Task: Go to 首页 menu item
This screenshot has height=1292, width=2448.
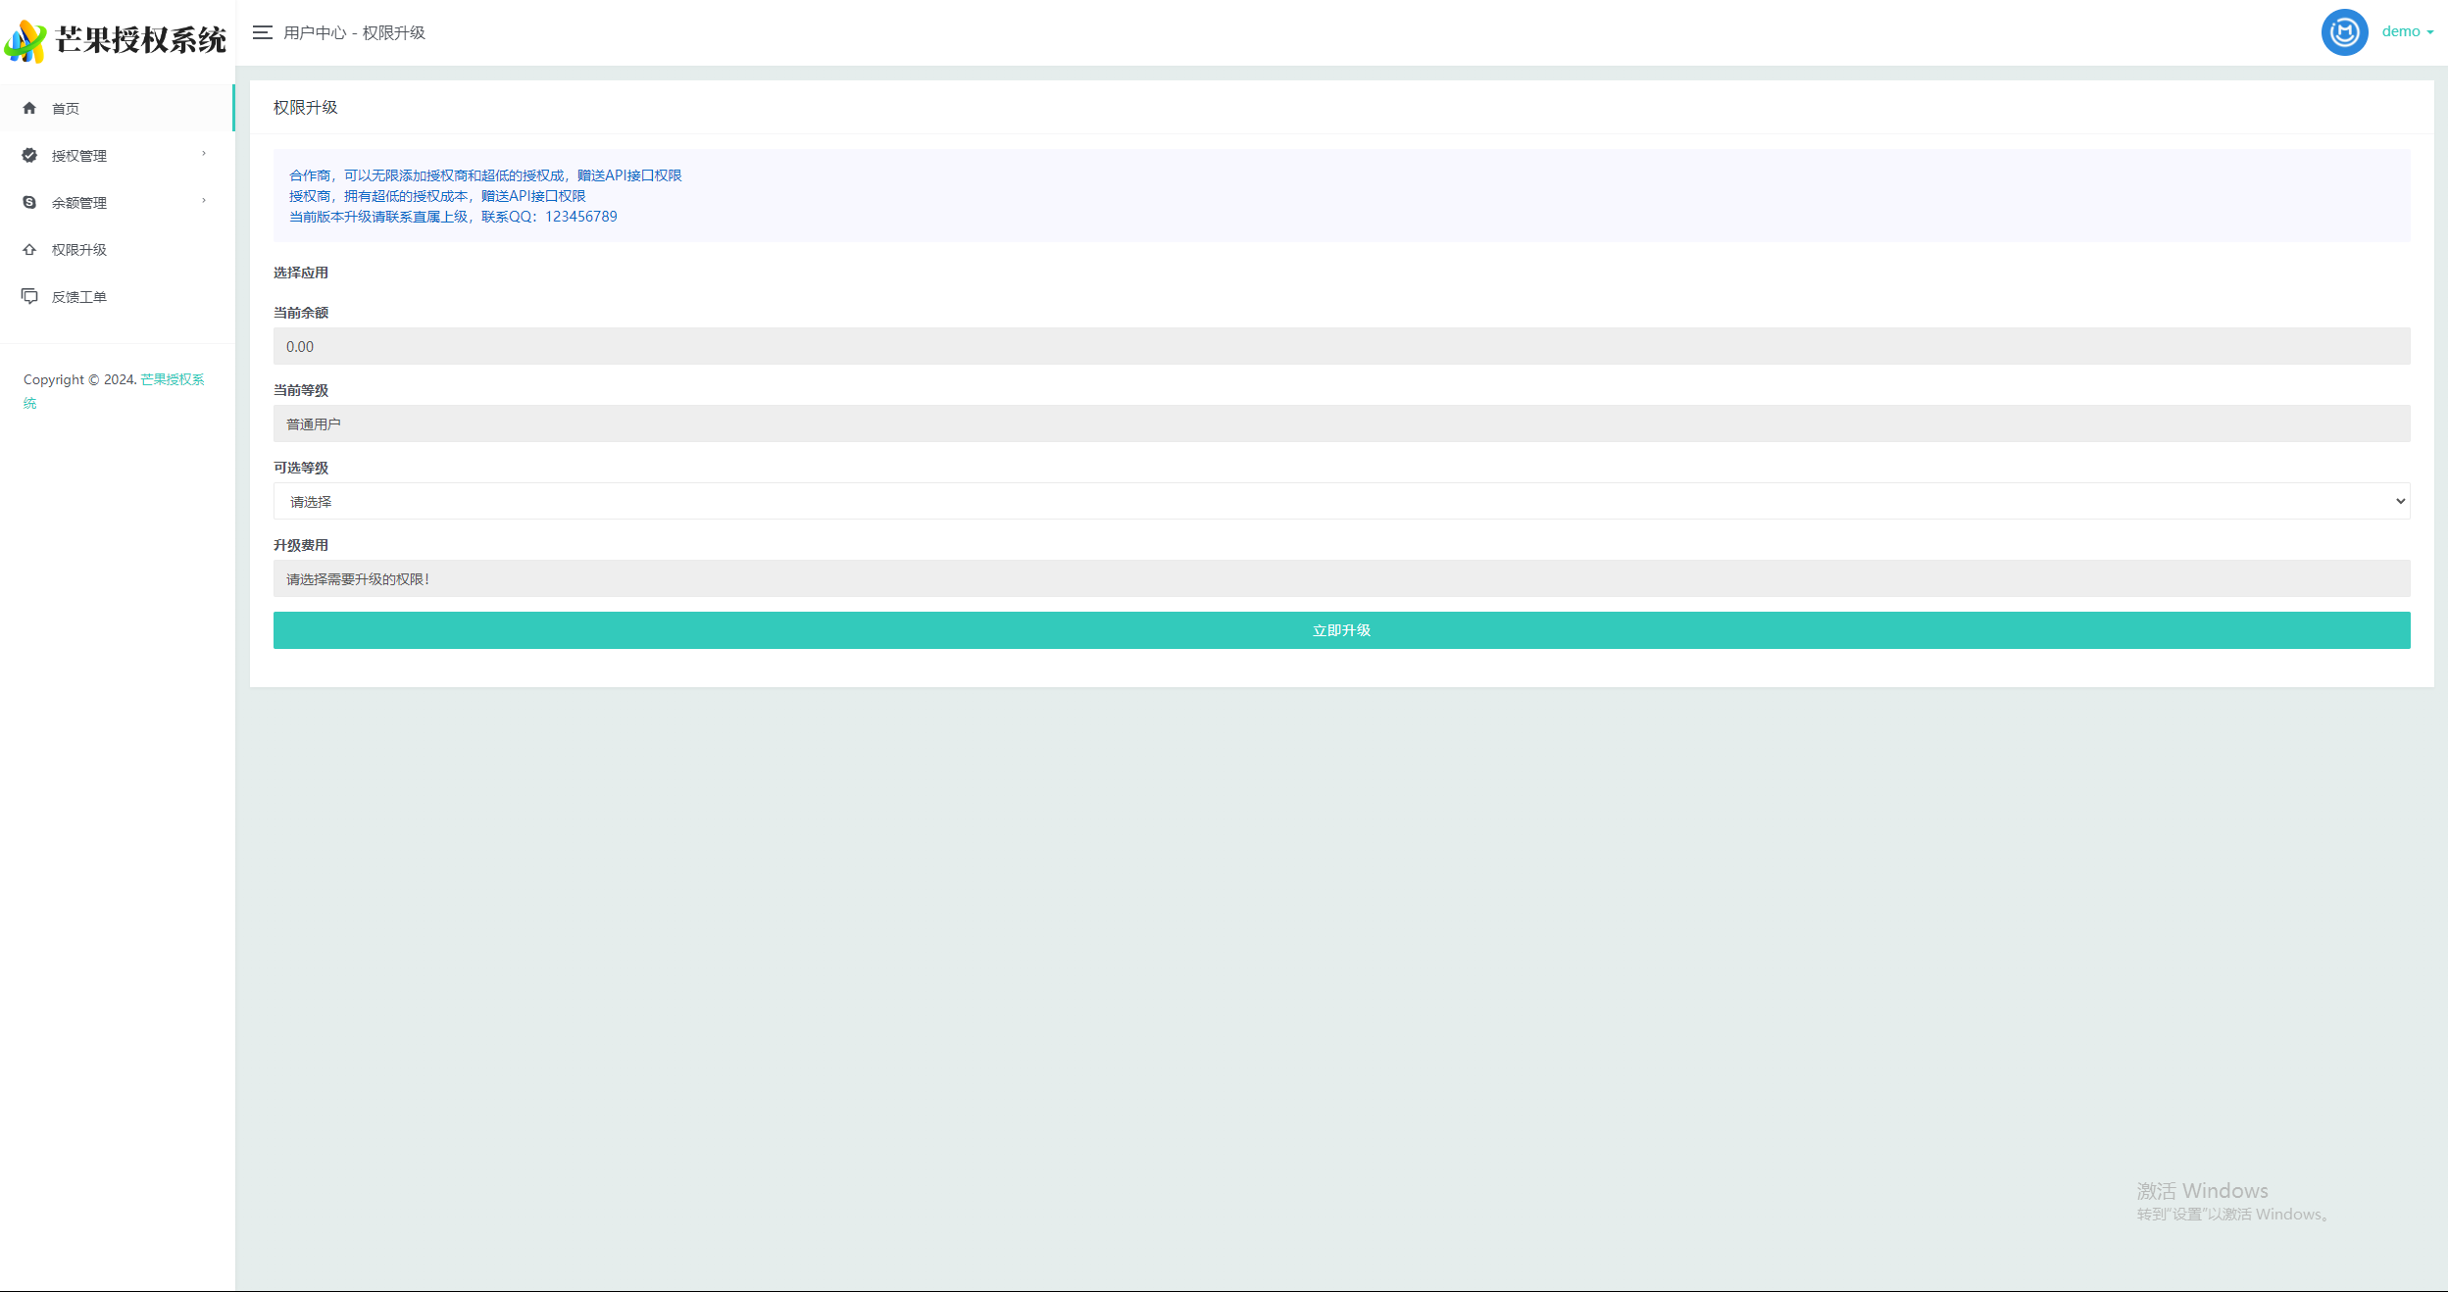Action: coord(66,108)
